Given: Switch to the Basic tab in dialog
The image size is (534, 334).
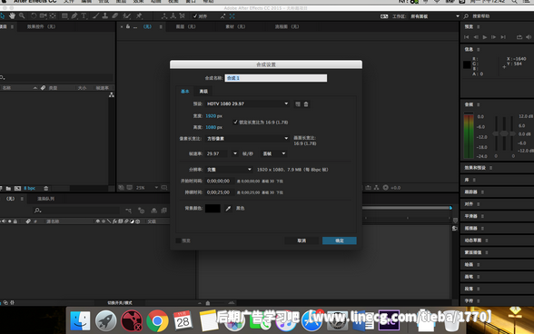Looking at the screenshot, I should (185, 92).
